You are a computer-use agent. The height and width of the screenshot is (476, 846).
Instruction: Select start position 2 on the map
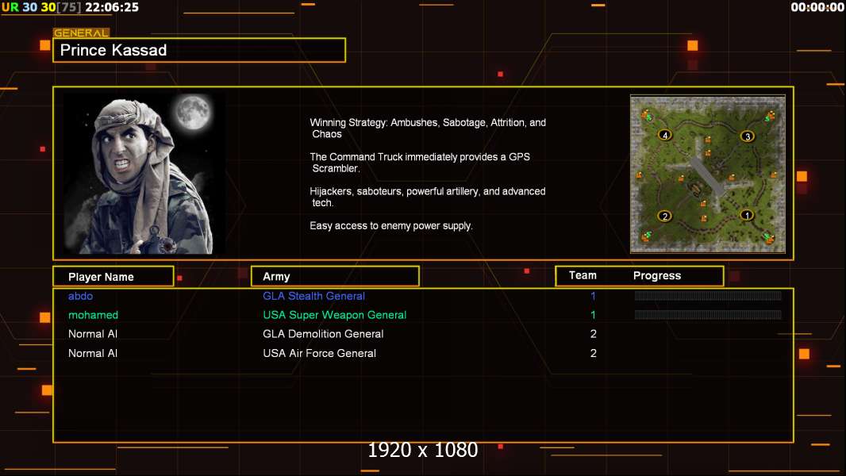tap(665, 216)
